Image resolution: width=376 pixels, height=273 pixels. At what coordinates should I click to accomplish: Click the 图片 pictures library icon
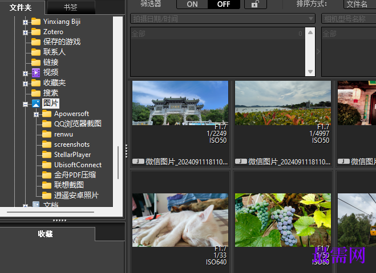(x=36, y=104)
